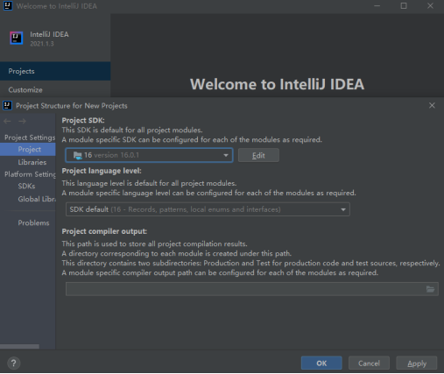This screenshot has width=444, height=374.
Task: Close the Project Structure dialog
Action: click(432, 105)
